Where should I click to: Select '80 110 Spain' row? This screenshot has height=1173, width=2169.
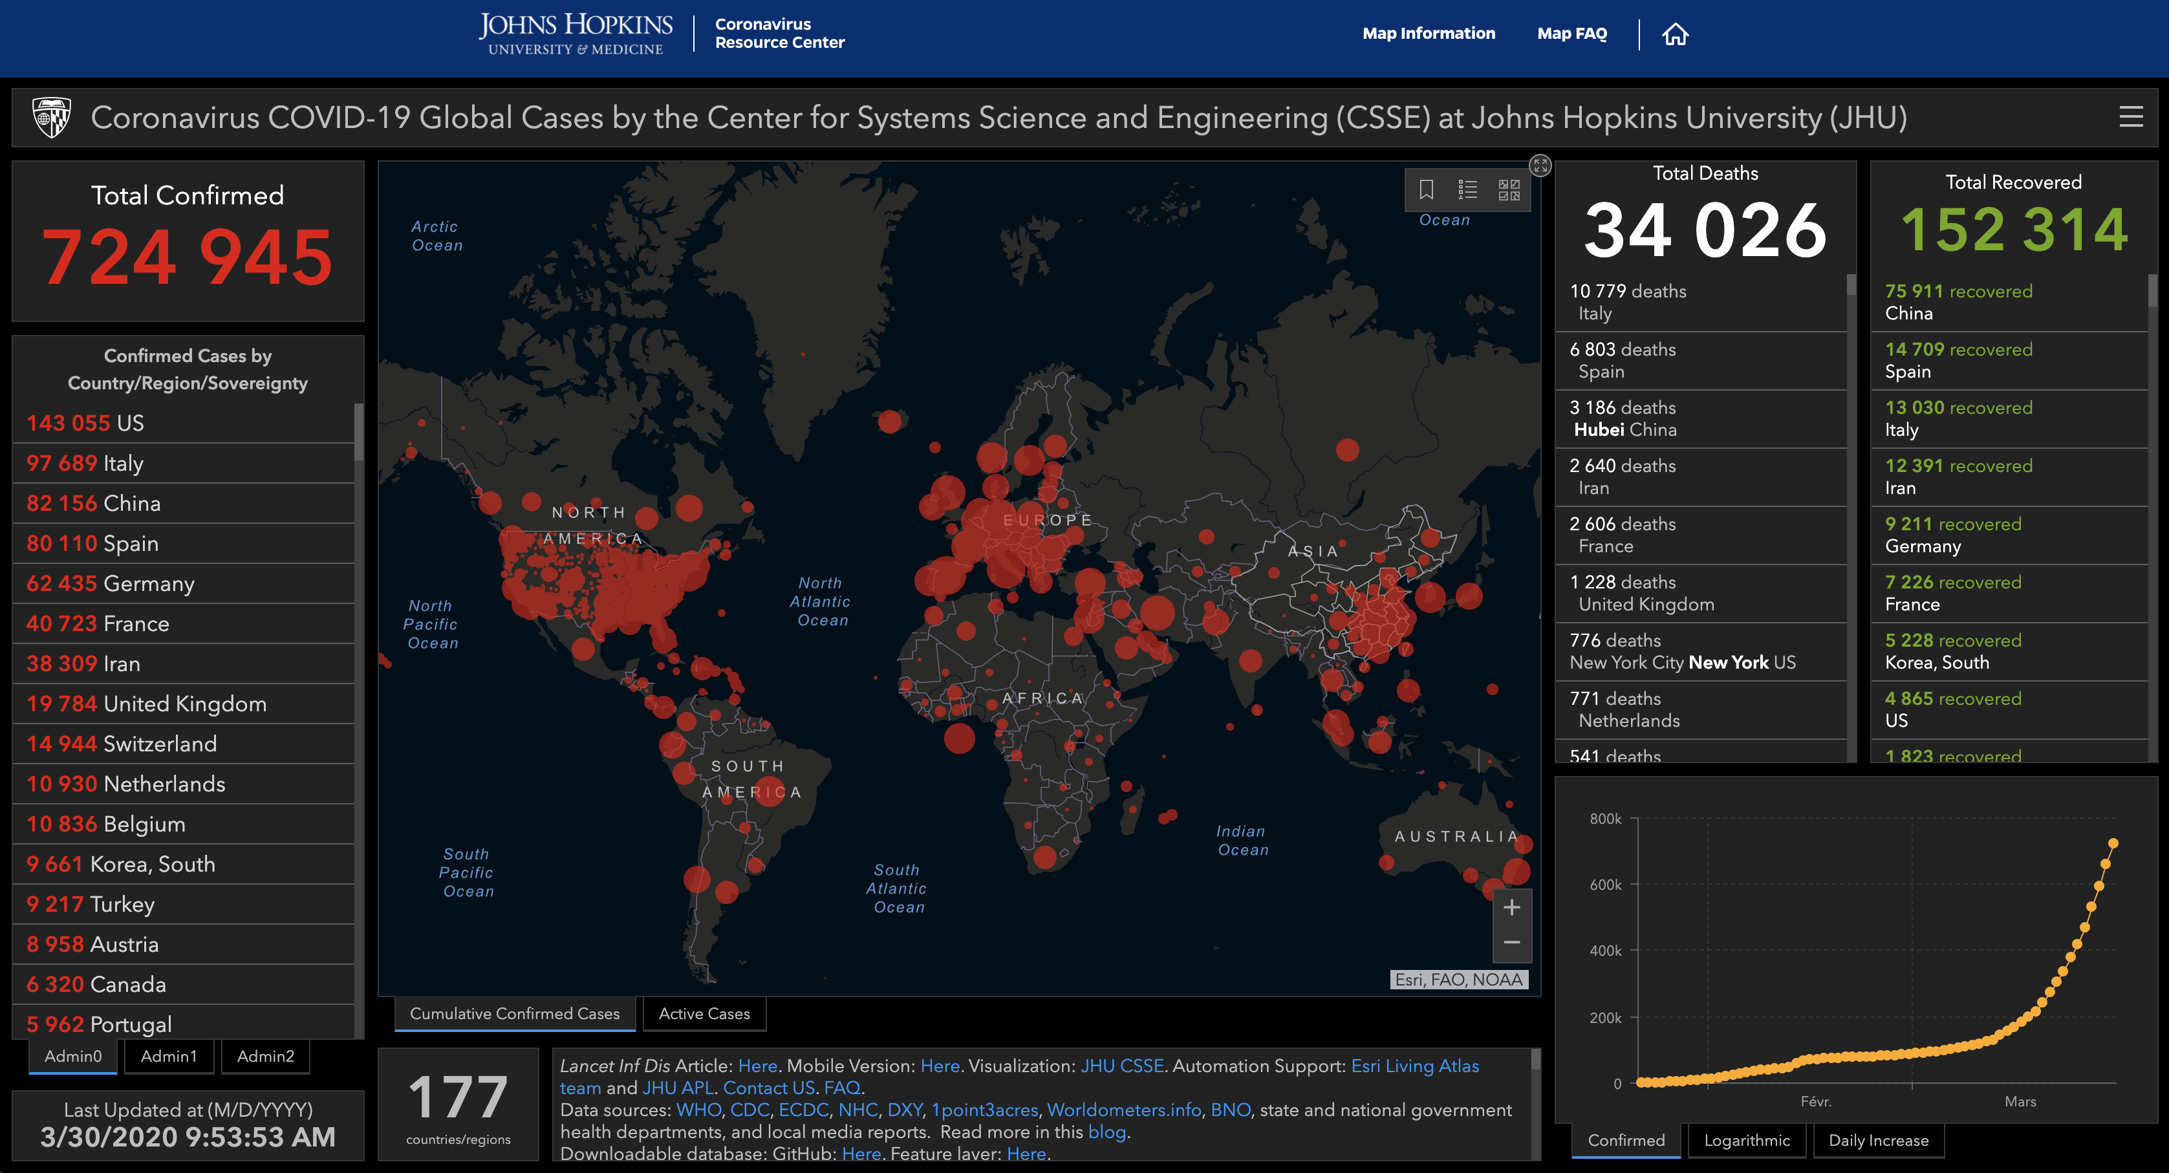[x=184, y=543]
